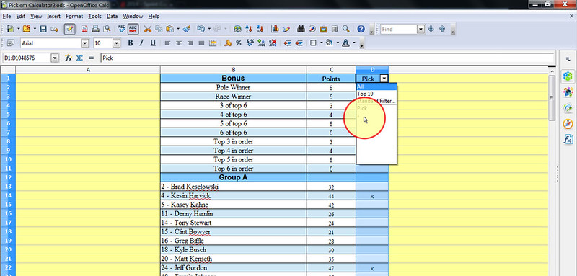The image size is (577, 276).
Task: Open Find & Replace binoculars
Action: (x=301, y=29)
